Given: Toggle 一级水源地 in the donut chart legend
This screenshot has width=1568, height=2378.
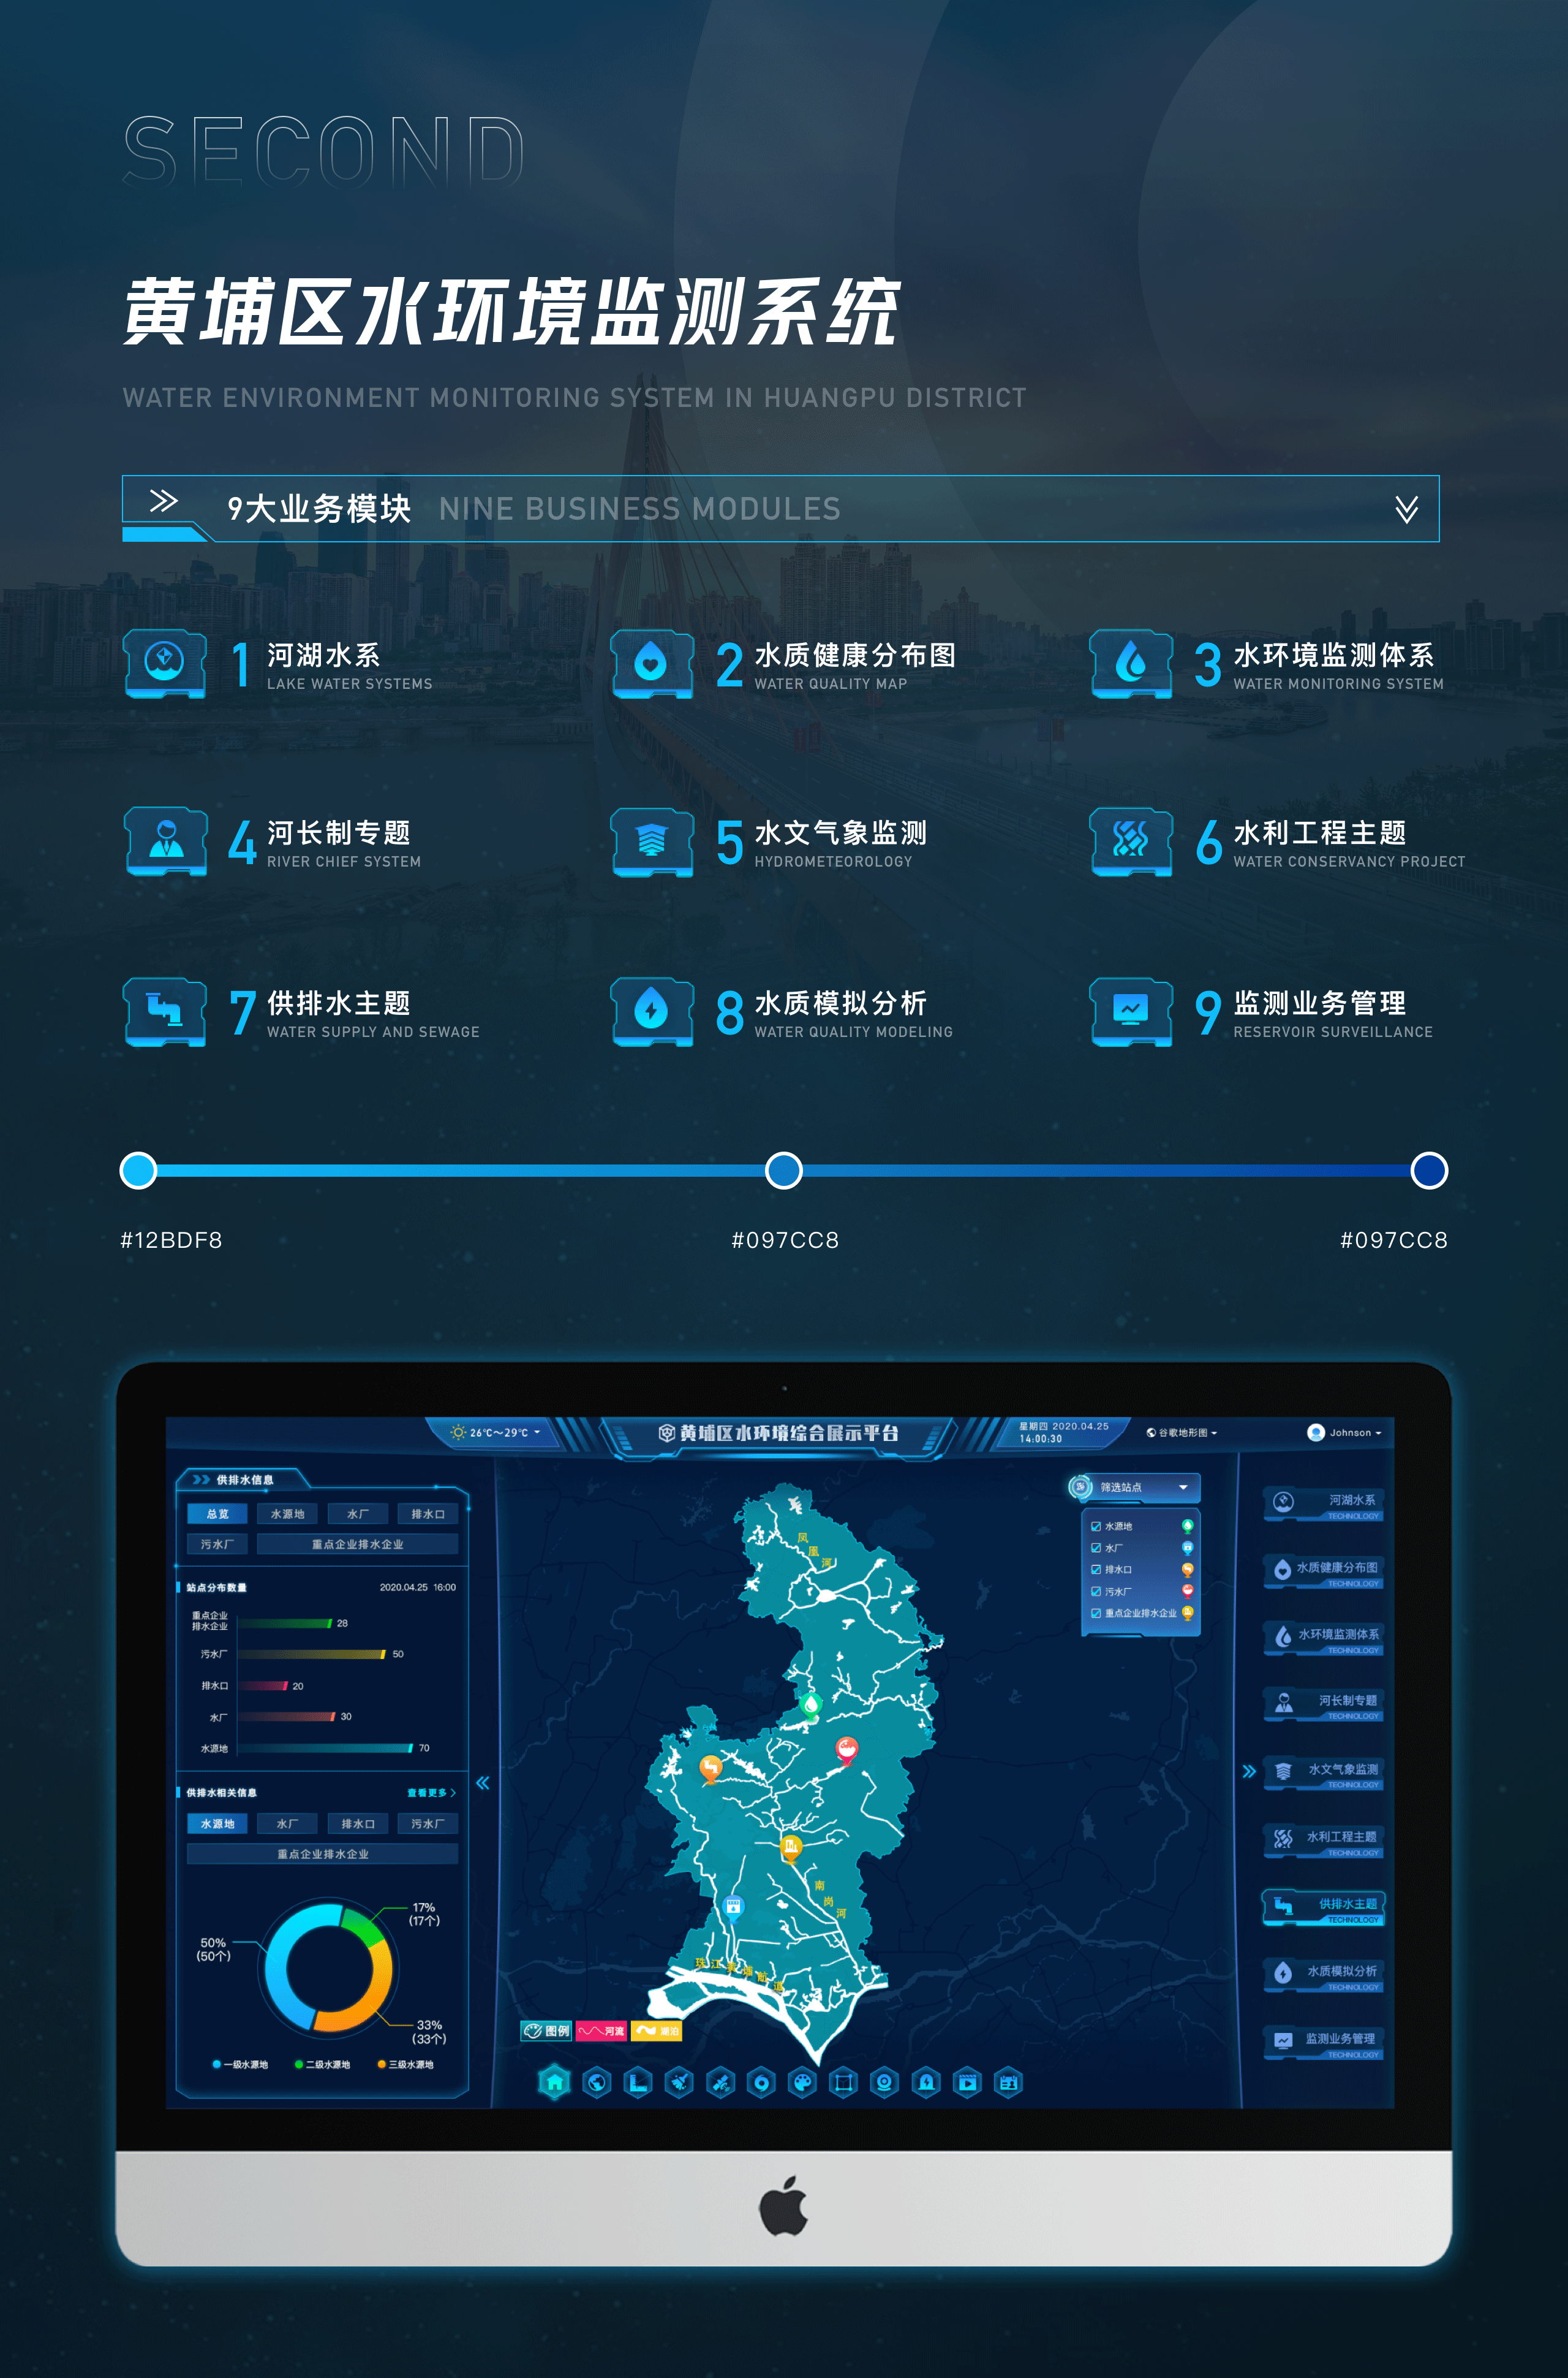Looking at the screenshot, I should 240,2065.
